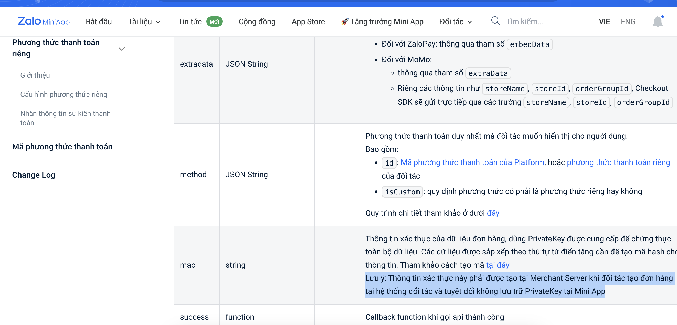
Task: Follow the tại đây link in the mac row
Action: tap(497, 265)
